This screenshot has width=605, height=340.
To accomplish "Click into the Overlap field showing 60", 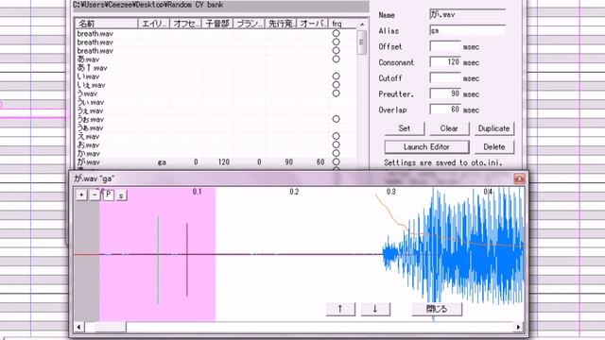I will [x=445, y=110].
